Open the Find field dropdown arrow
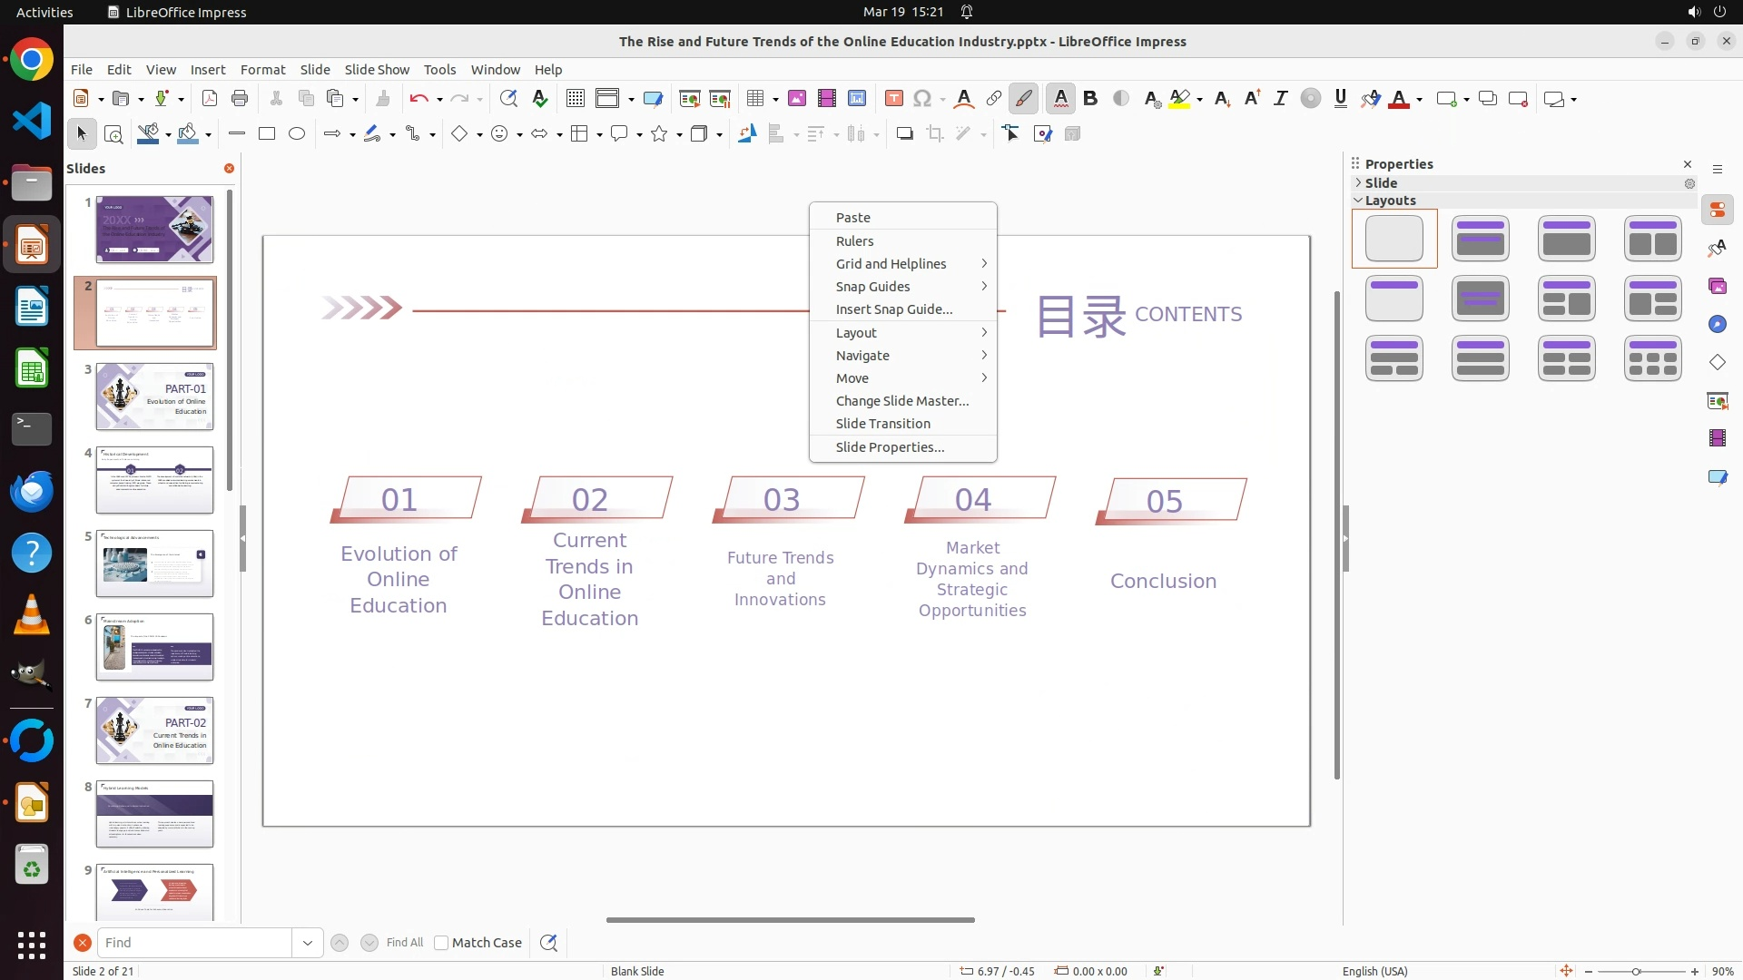Viewport: 1743px width, 980px height. click(x=308, y=943)
